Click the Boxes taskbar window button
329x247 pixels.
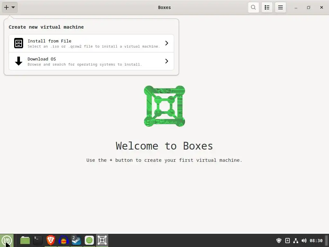tap(102, 240)
